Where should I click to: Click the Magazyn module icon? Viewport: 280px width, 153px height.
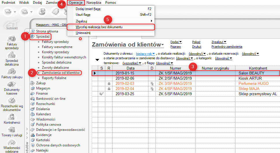(x=32, y=88)
